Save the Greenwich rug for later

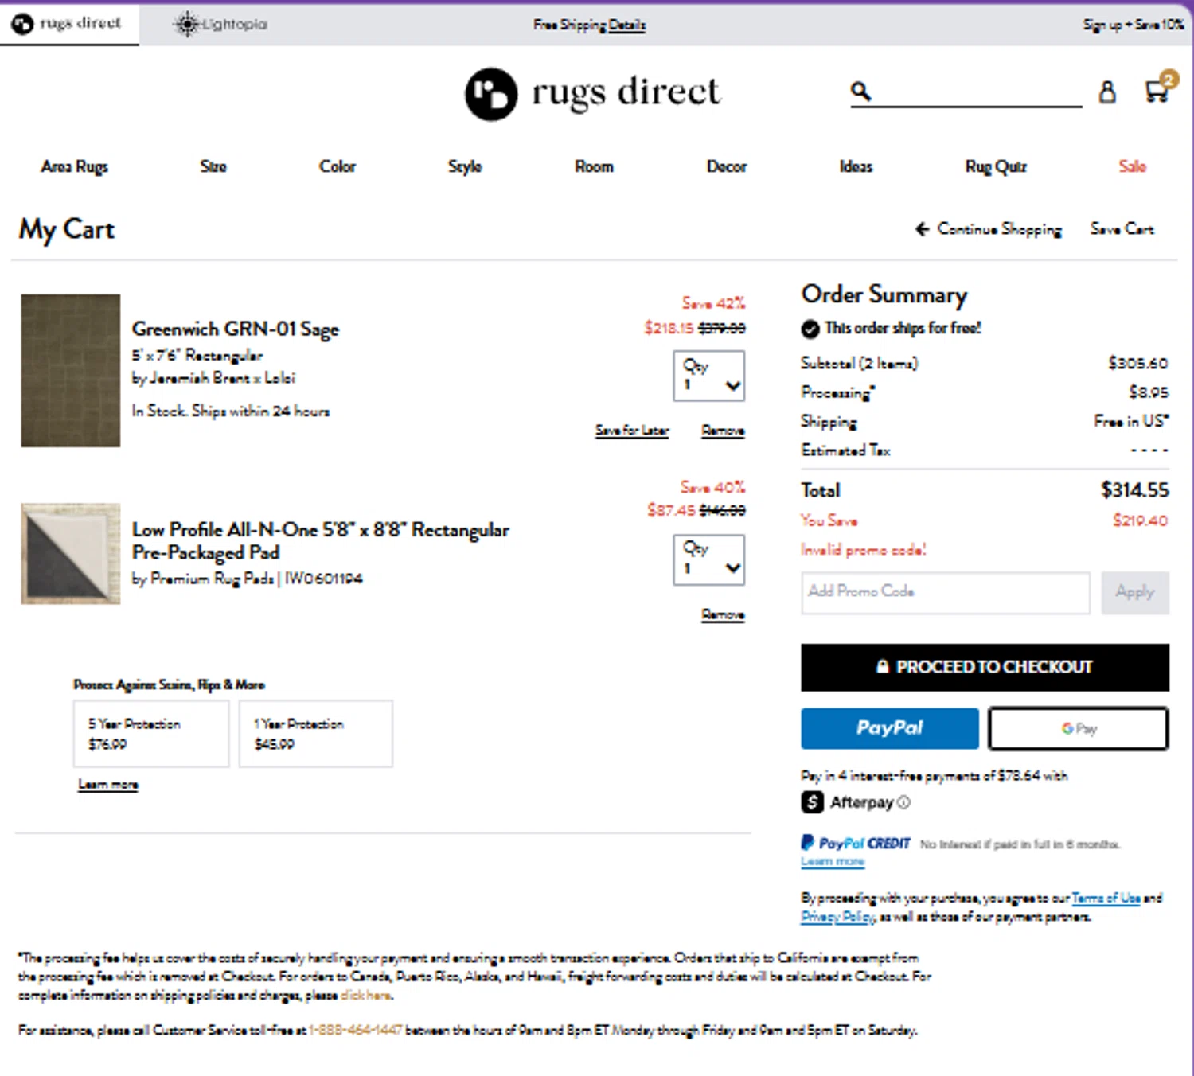tap(632, 431)
